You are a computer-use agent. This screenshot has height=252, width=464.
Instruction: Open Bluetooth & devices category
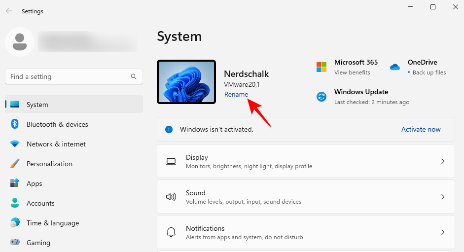point(74,124)
